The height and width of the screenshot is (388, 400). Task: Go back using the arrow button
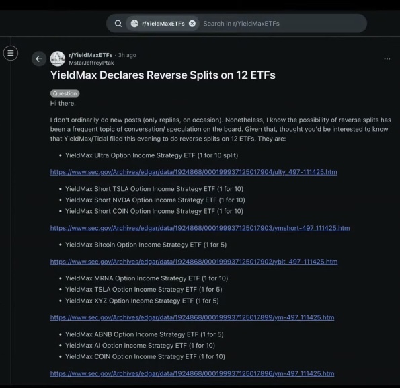pyautogui.click(x=39, y=59)
